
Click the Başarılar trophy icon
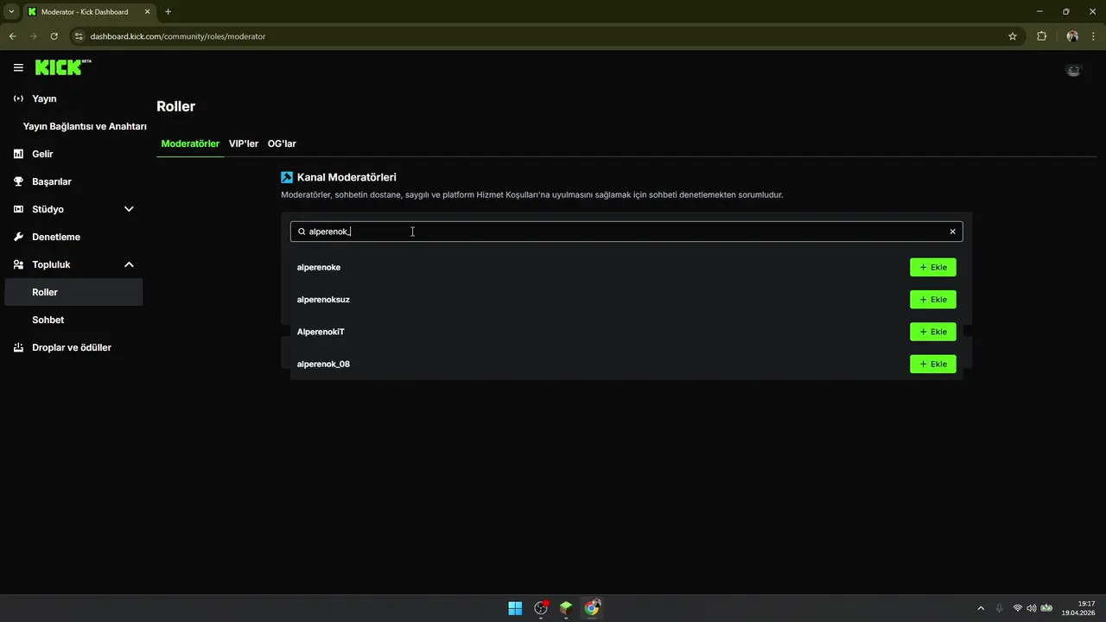pyautogui.click(x=18, y=181)
